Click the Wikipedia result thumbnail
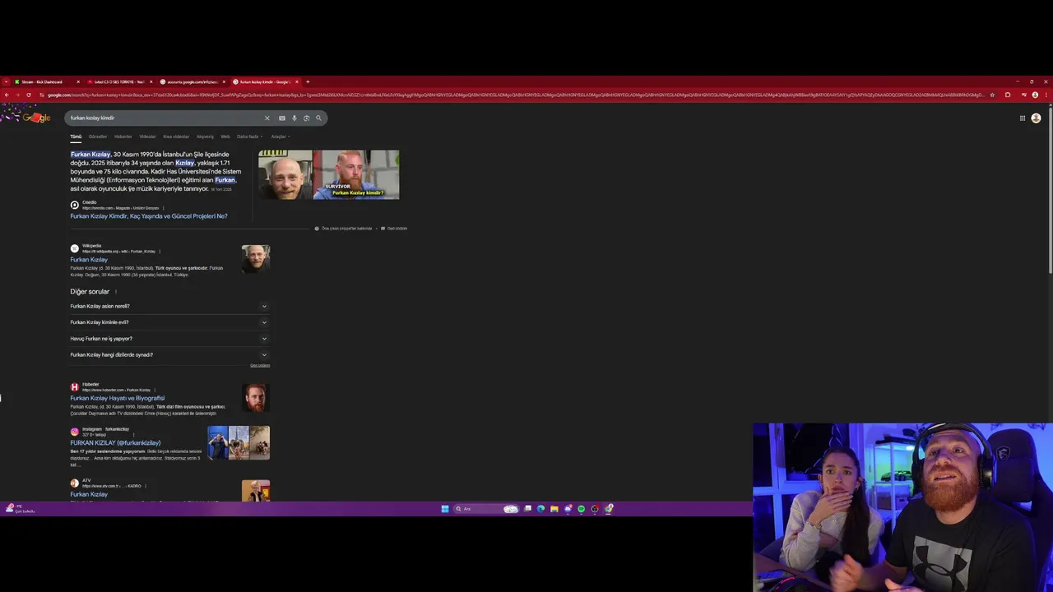This screenshot has width=1053, height=592. tap(256, 259)
